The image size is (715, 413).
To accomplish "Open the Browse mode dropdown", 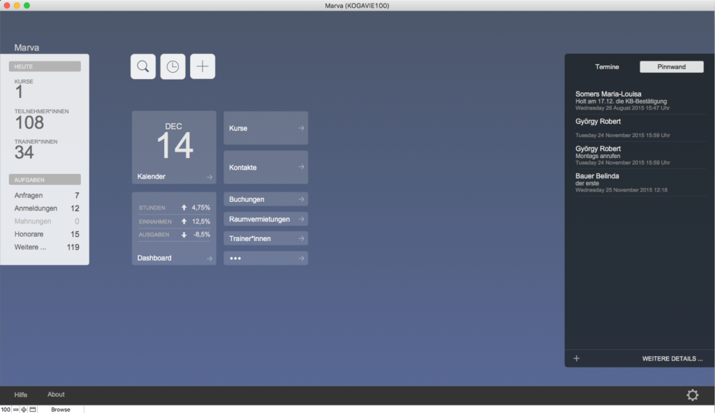I will (x=61, y=410).
